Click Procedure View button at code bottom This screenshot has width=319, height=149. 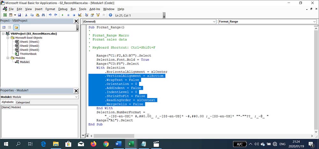(x=83, y=136)
